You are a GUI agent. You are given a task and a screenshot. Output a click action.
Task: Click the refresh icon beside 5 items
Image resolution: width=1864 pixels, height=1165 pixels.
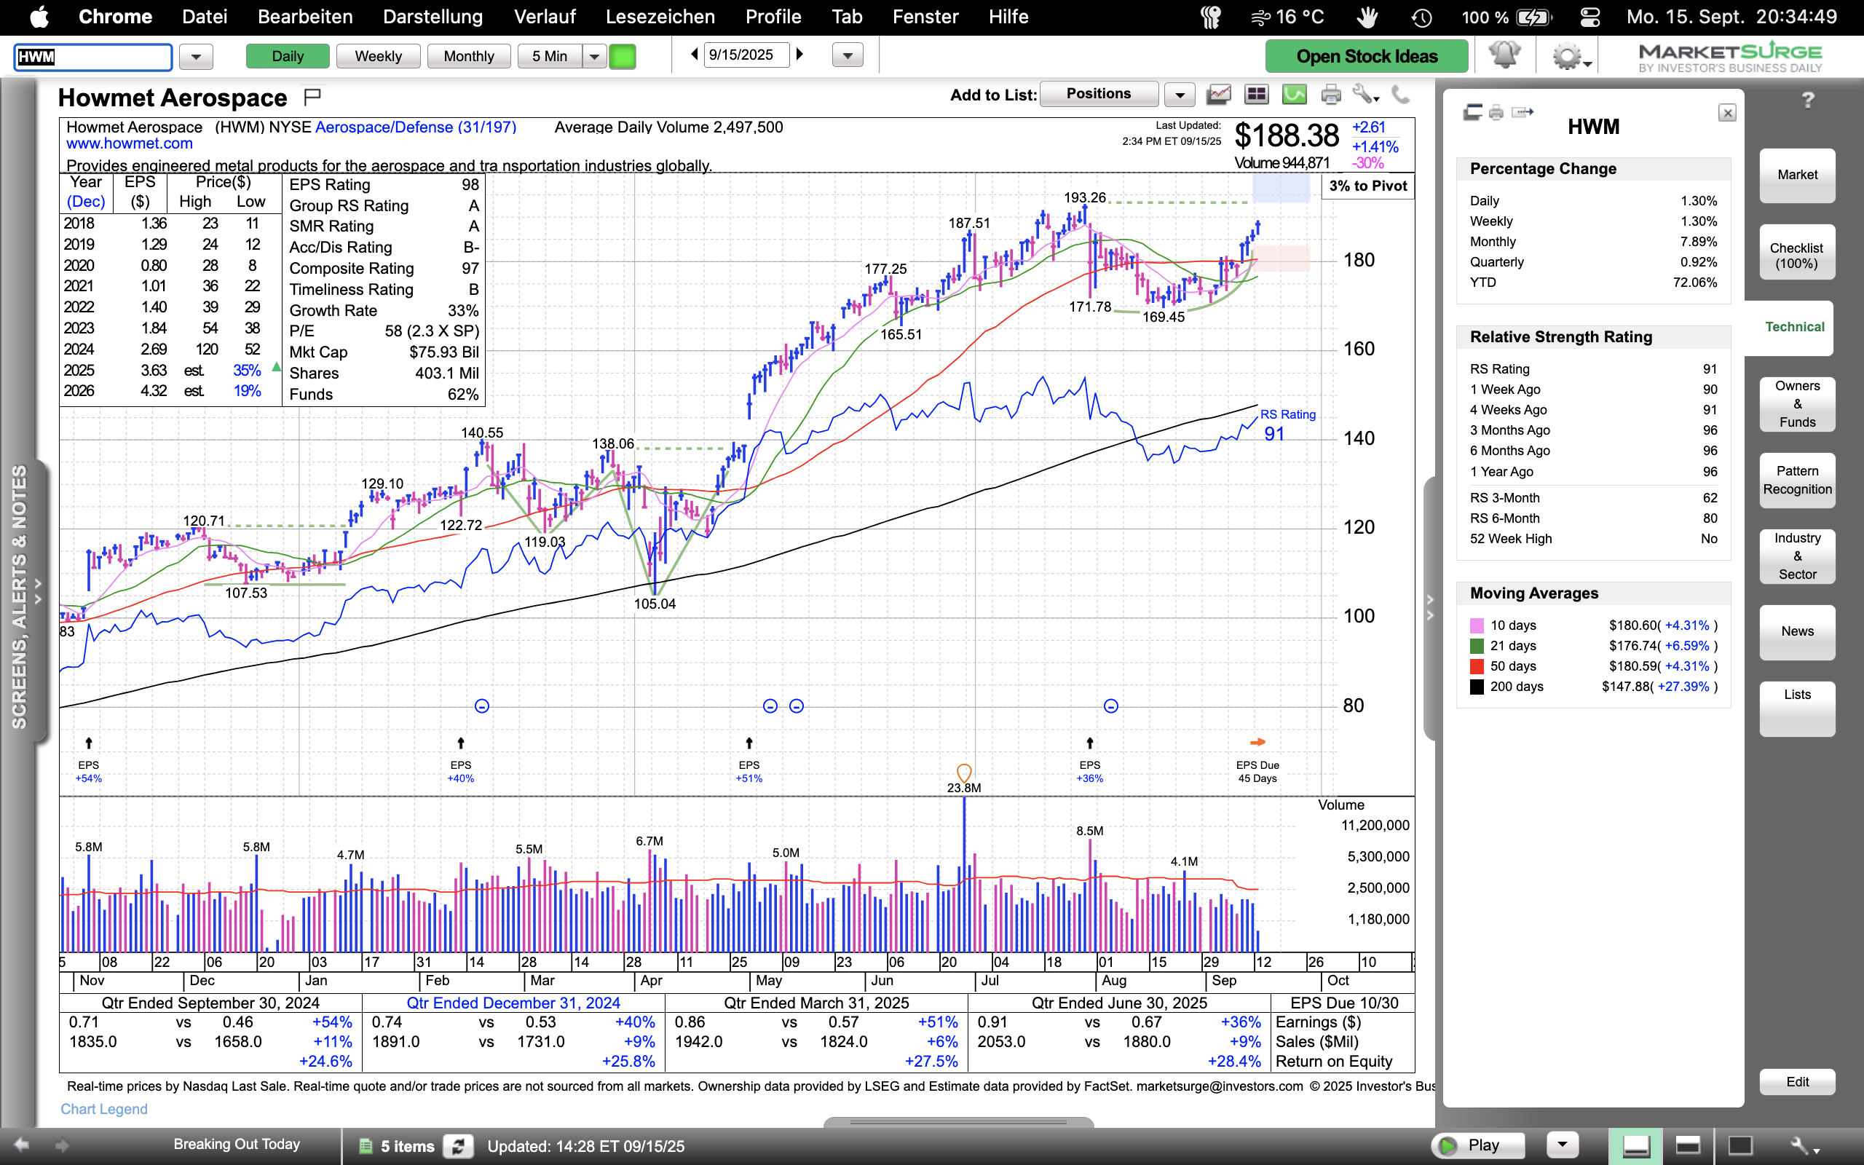tap(458, 1146)
